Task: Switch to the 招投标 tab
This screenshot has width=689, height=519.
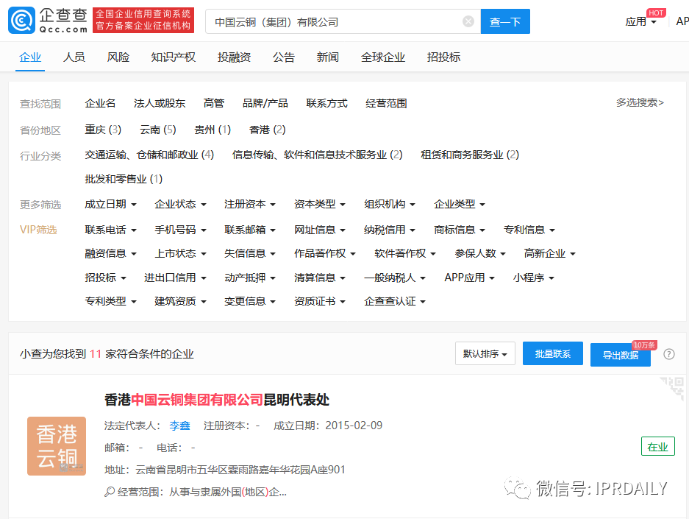Action: [444, 57]
